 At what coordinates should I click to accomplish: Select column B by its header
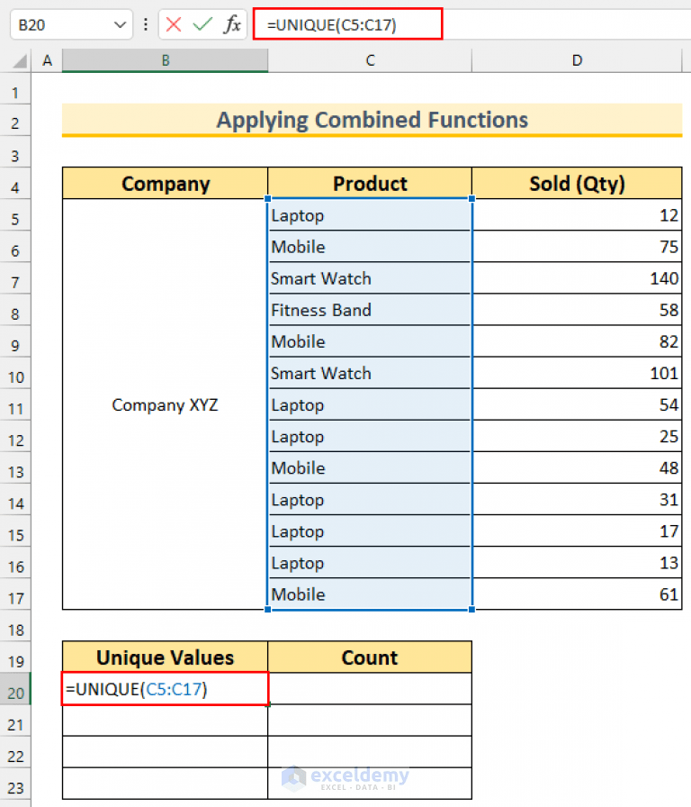click(x=165, y=60)
